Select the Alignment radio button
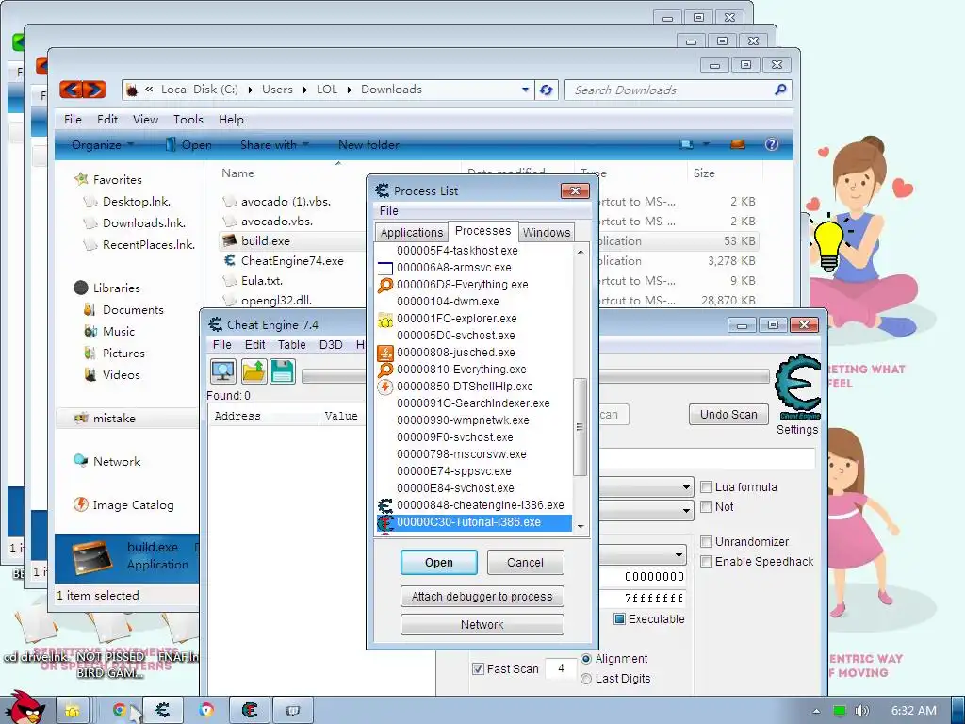 pyautogui.click(x=586, y=659)
